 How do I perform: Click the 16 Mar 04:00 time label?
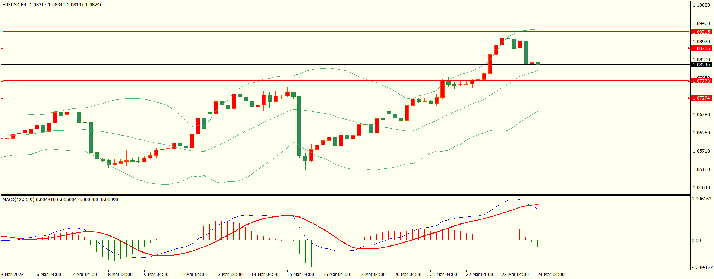[x=336, y=275]
